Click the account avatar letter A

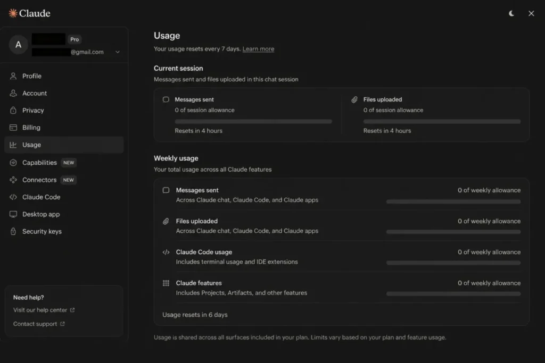18,45
